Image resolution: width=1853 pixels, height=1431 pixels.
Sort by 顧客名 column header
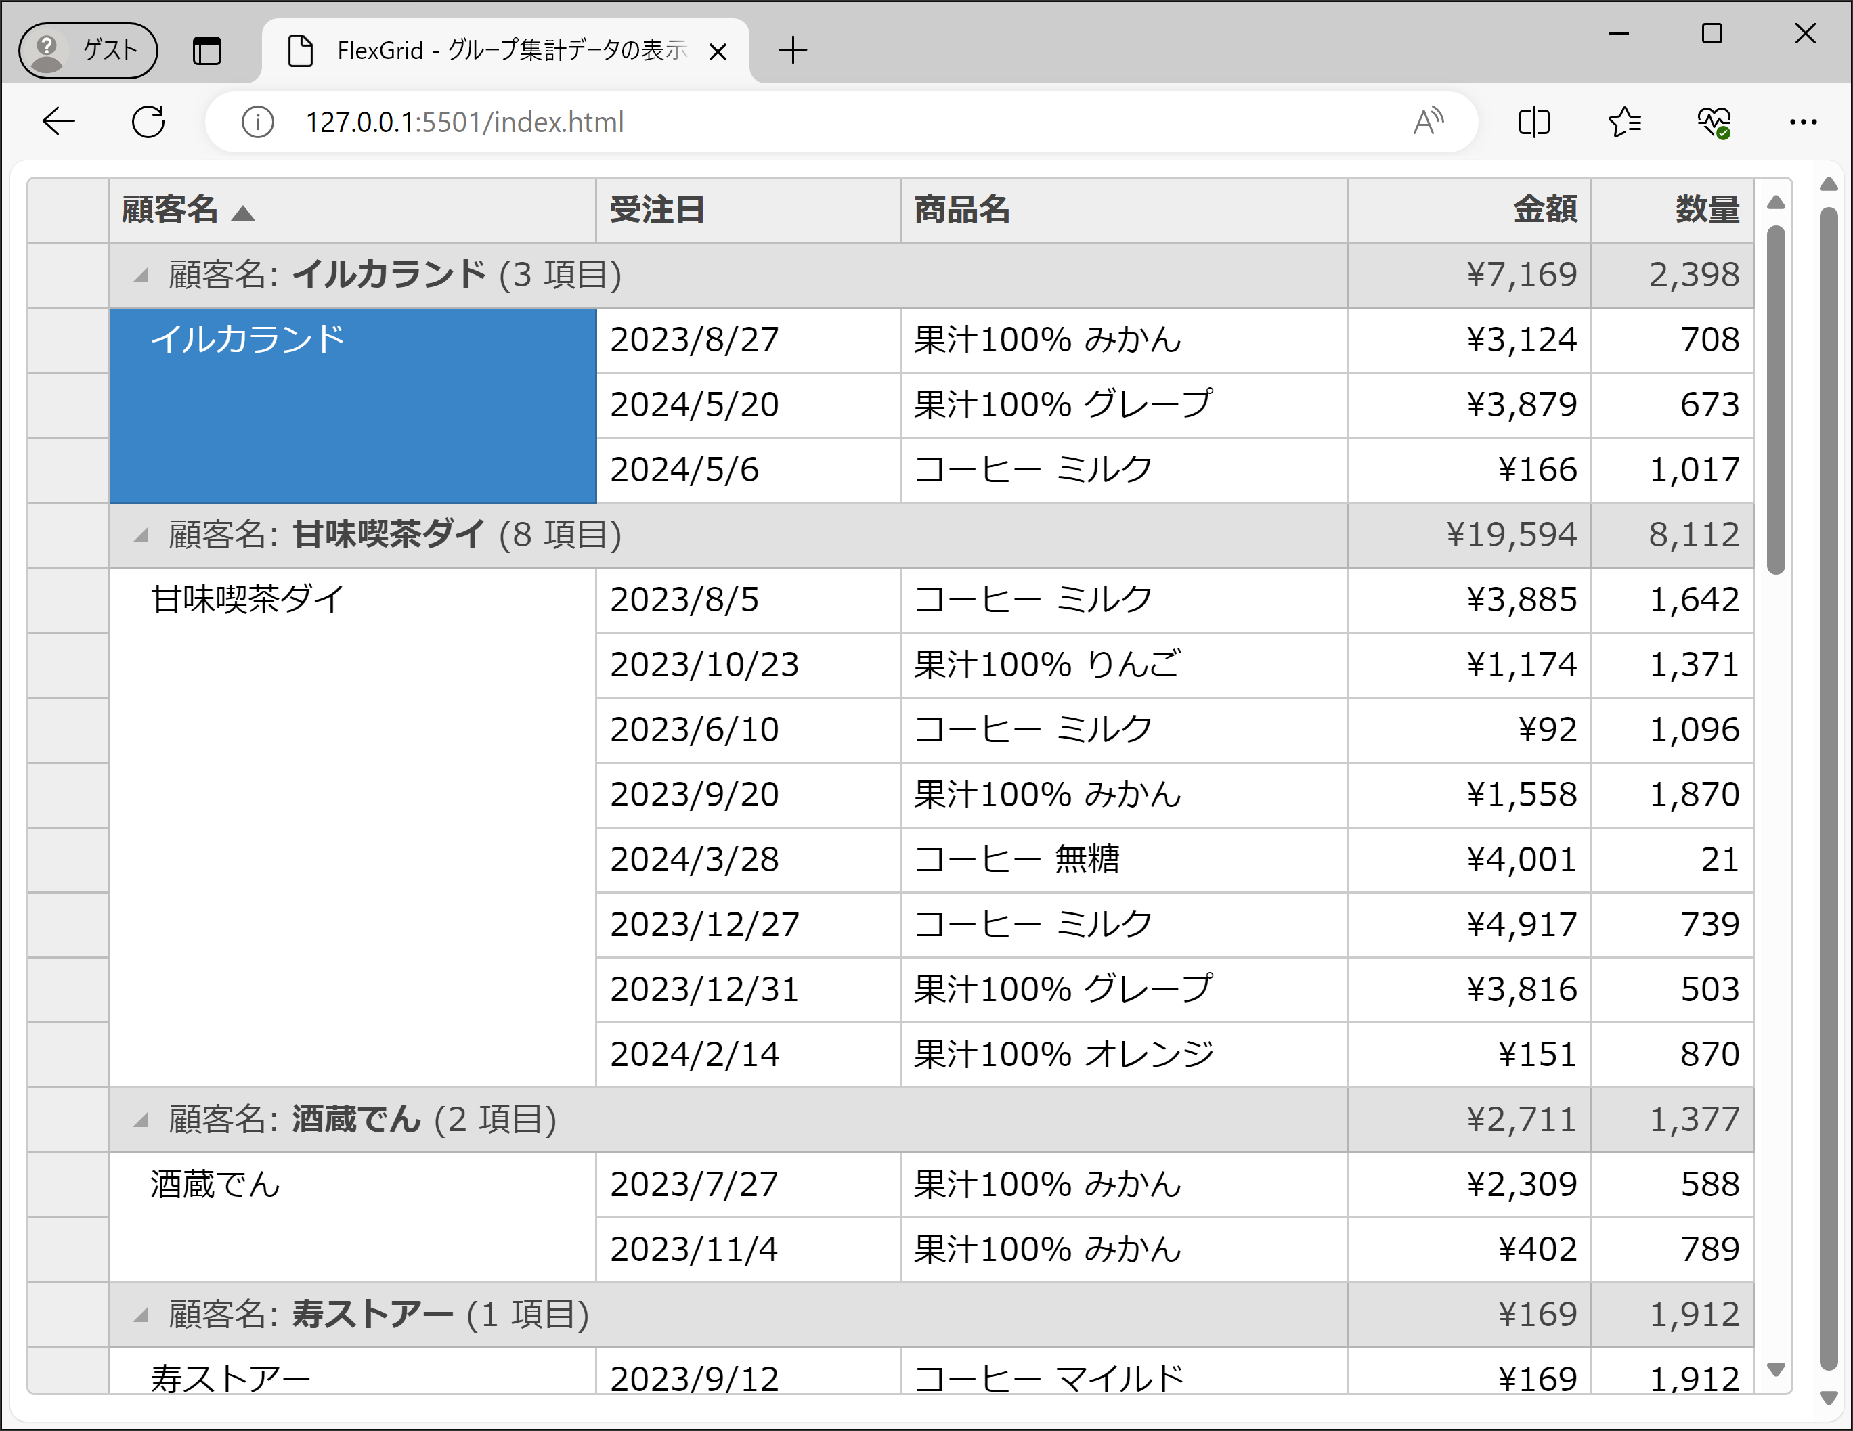point(352,210)
